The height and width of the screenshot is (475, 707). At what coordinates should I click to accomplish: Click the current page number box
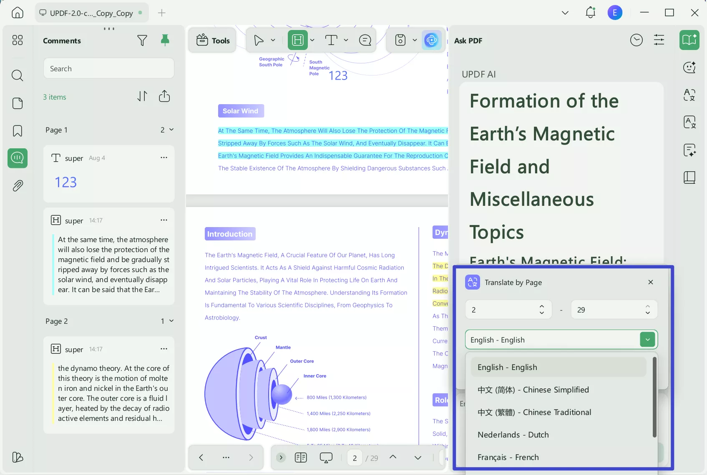355,458
